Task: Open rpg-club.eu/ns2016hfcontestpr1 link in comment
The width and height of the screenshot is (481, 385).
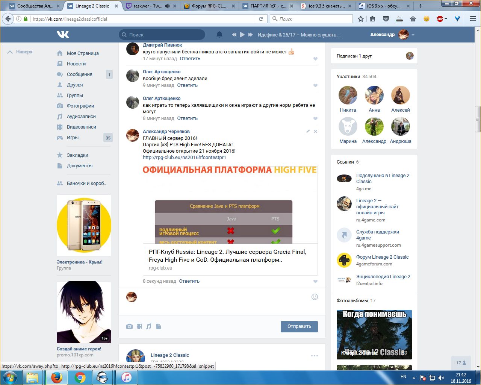Action: click(x=184, y=157)
